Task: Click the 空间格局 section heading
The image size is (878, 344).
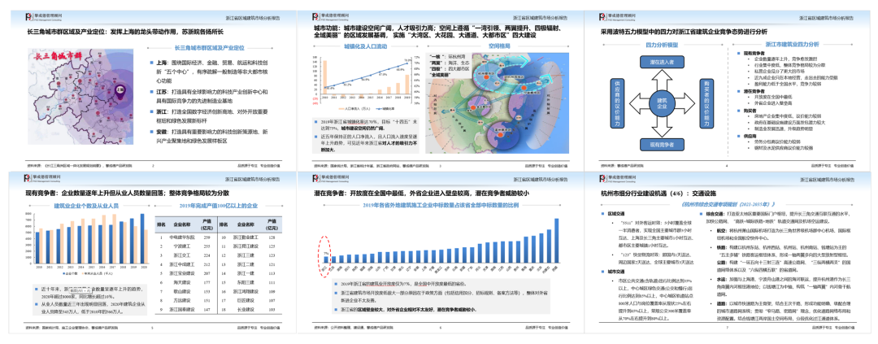Action: click(501, 46)
